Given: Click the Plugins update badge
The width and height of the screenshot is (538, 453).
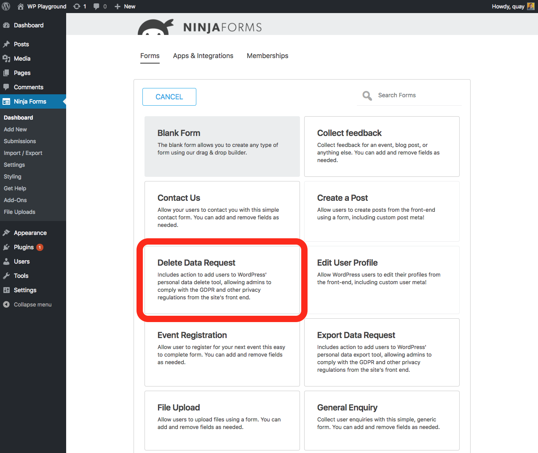Looking at the screenshot, I should tap(40, 247).
